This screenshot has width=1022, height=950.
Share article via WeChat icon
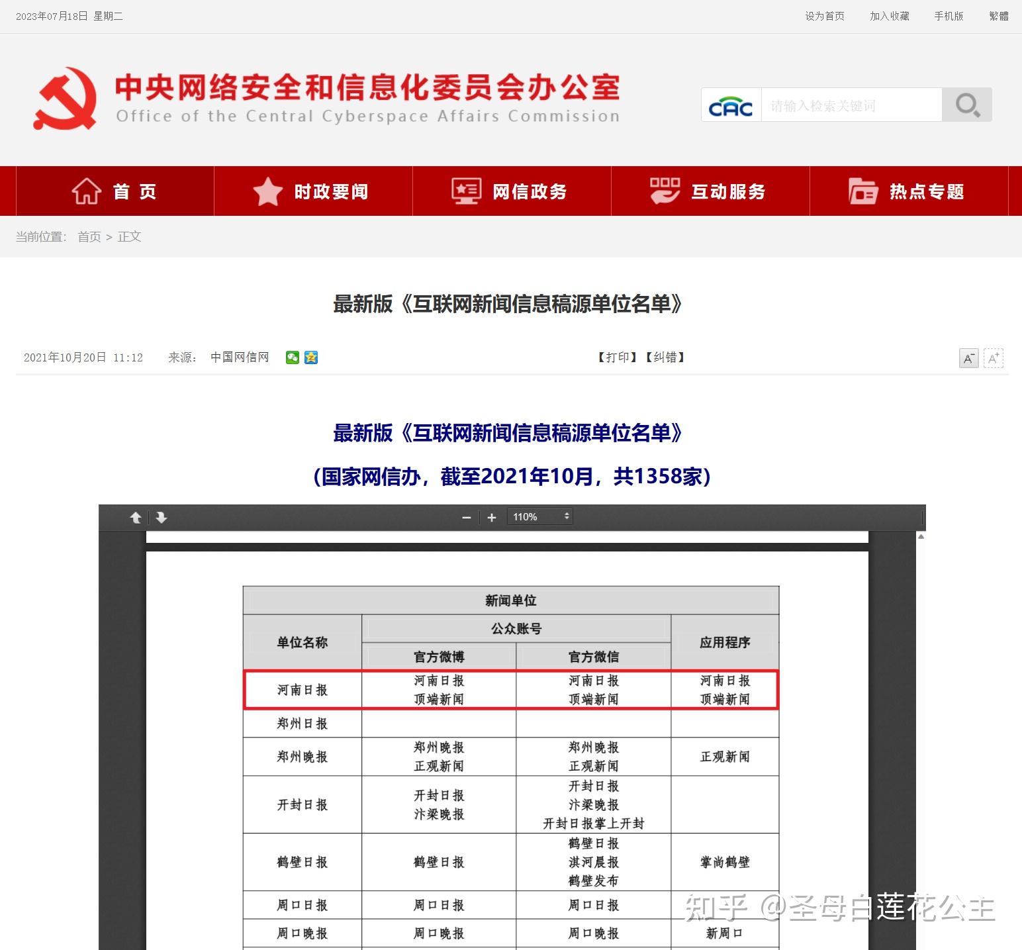click(293, 357)
